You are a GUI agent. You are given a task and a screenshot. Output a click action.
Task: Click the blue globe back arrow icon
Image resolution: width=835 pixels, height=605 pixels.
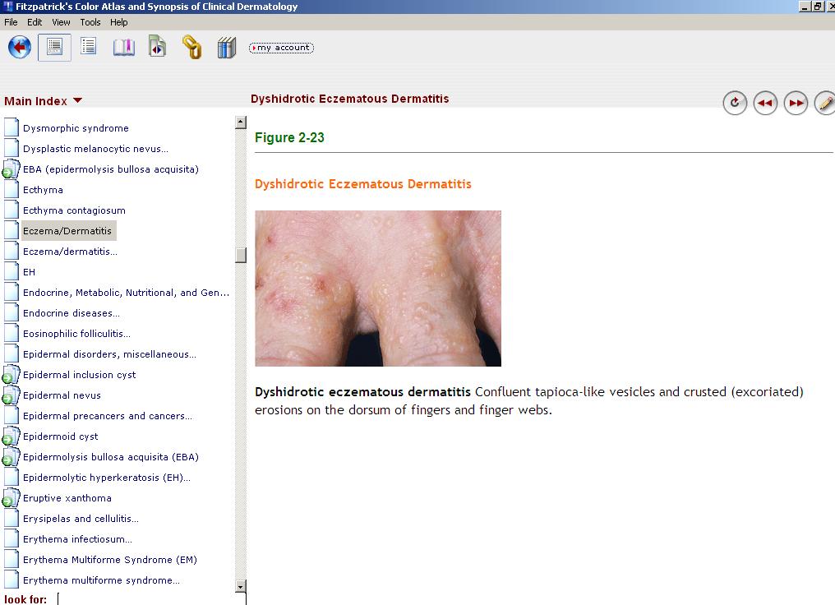click(20, 48)
